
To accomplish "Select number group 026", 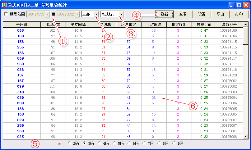I will (21, 70).
